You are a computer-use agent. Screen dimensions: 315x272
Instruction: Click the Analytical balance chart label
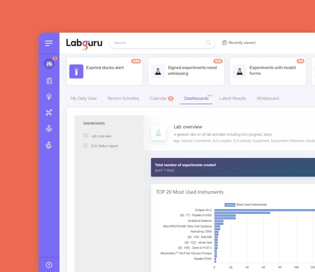click(200, 221)
